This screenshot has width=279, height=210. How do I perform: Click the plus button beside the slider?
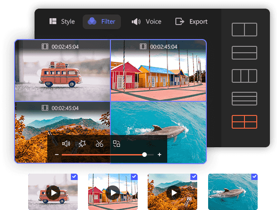coord(159,155)
